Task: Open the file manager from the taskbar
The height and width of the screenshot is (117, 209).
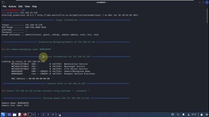Action: 14,114
